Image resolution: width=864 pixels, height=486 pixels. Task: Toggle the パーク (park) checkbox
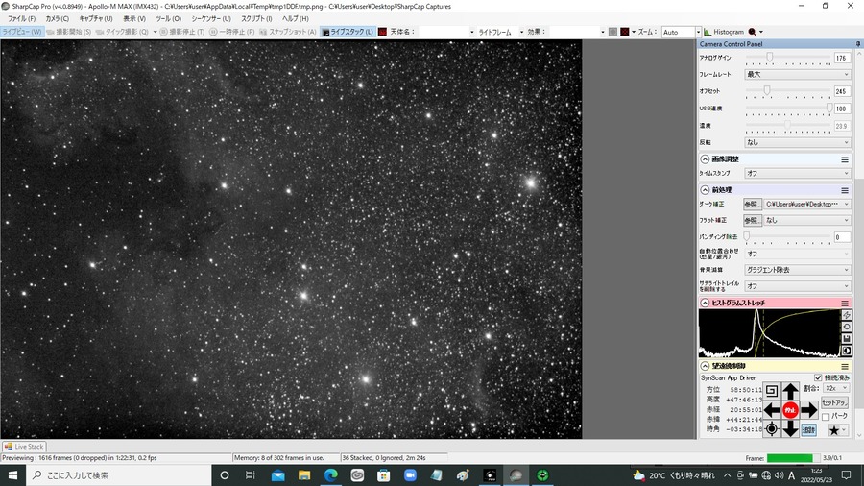826,417
